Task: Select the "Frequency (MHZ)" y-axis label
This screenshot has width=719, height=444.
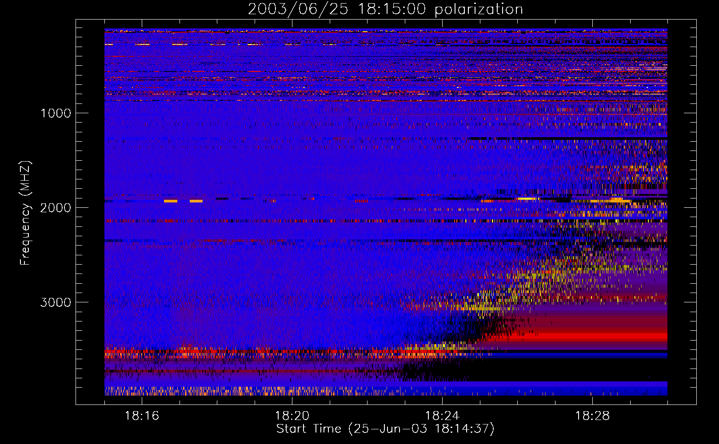Action: point(25,214)
